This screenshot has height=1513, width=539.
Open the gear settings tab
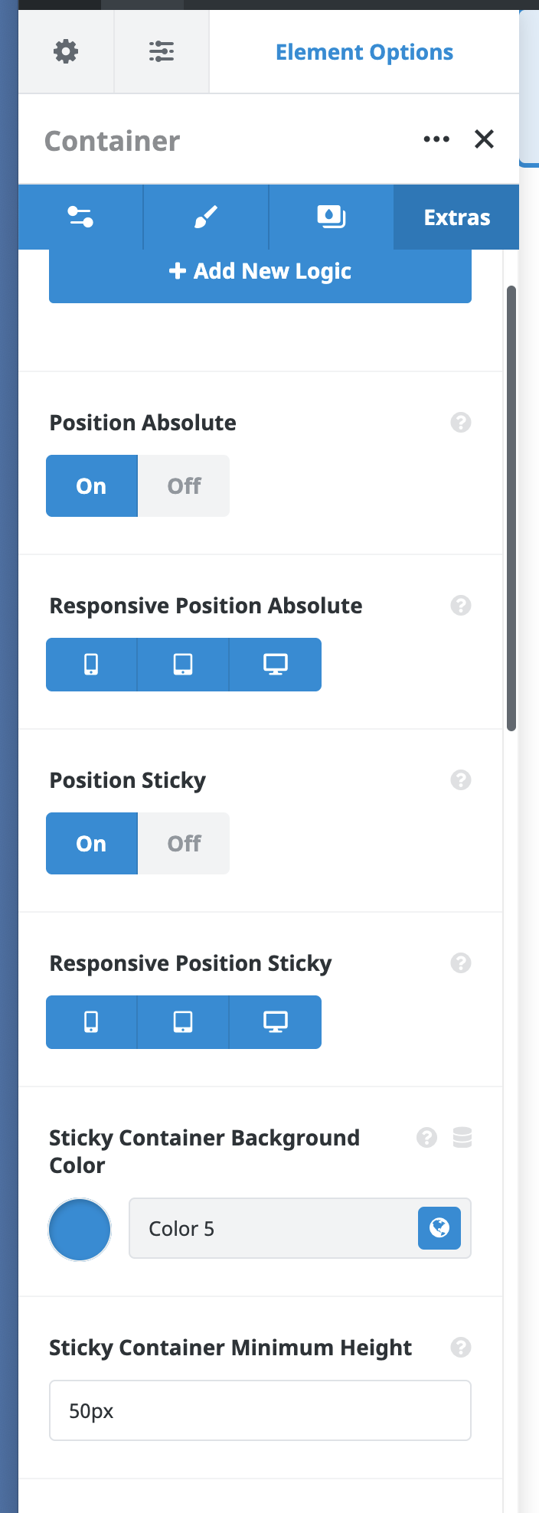66,52
